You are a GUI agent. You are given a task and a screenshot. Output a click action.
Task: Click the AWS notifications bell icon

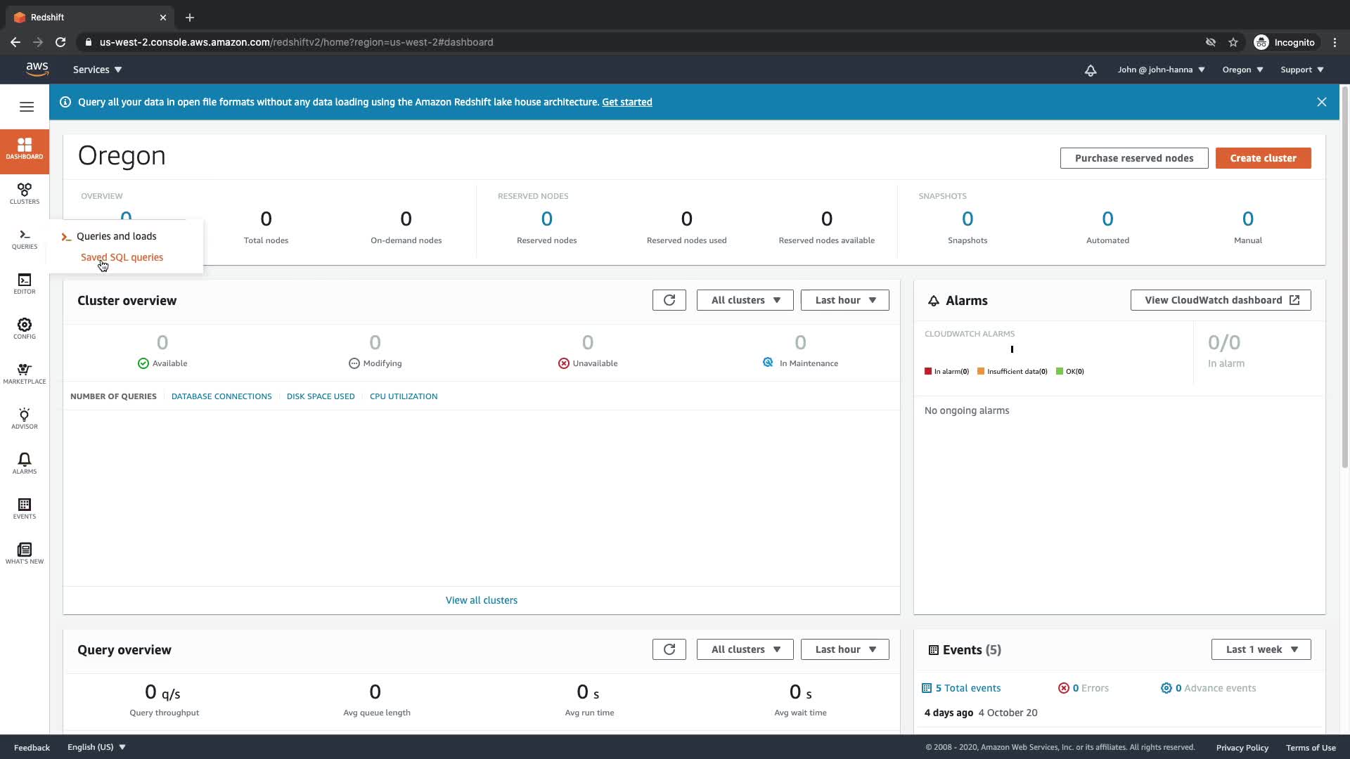pos(1090,70)
